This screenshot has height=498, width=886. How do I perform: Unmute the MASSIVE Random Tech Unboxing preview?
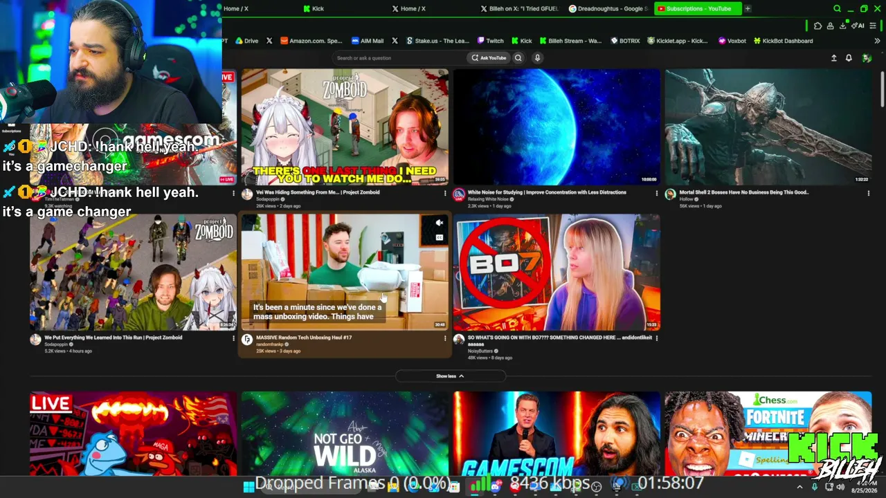pos(439,223)
